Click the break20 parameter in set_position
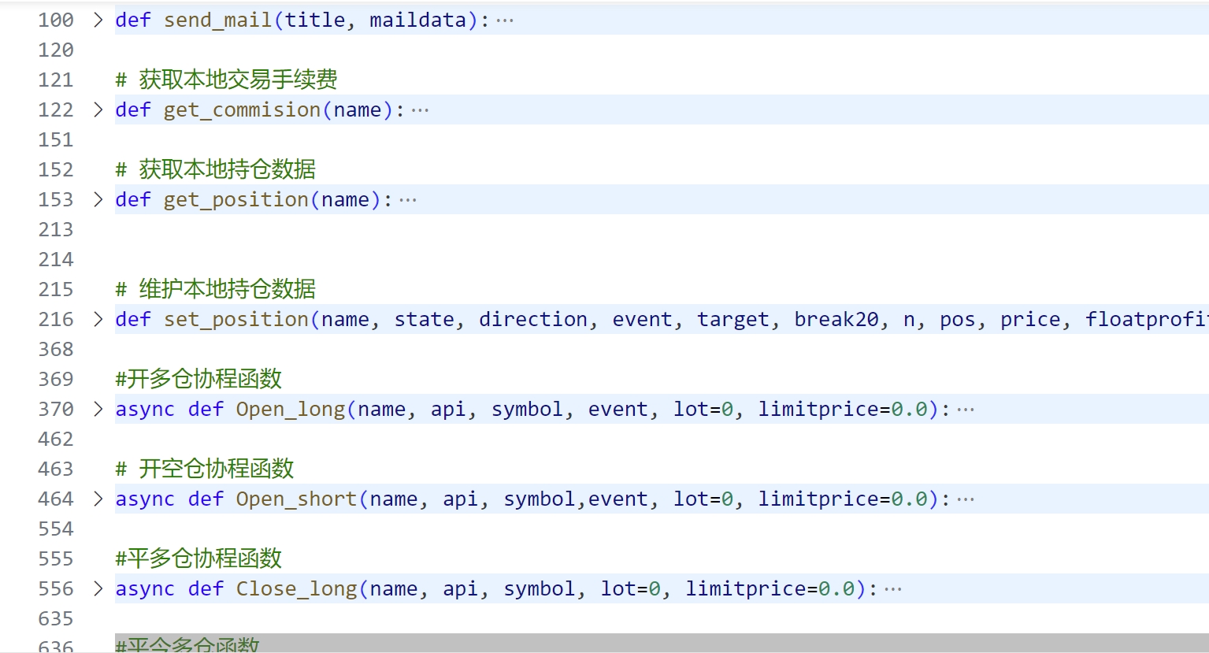1209x653 pixels. (x=836, y=319)
